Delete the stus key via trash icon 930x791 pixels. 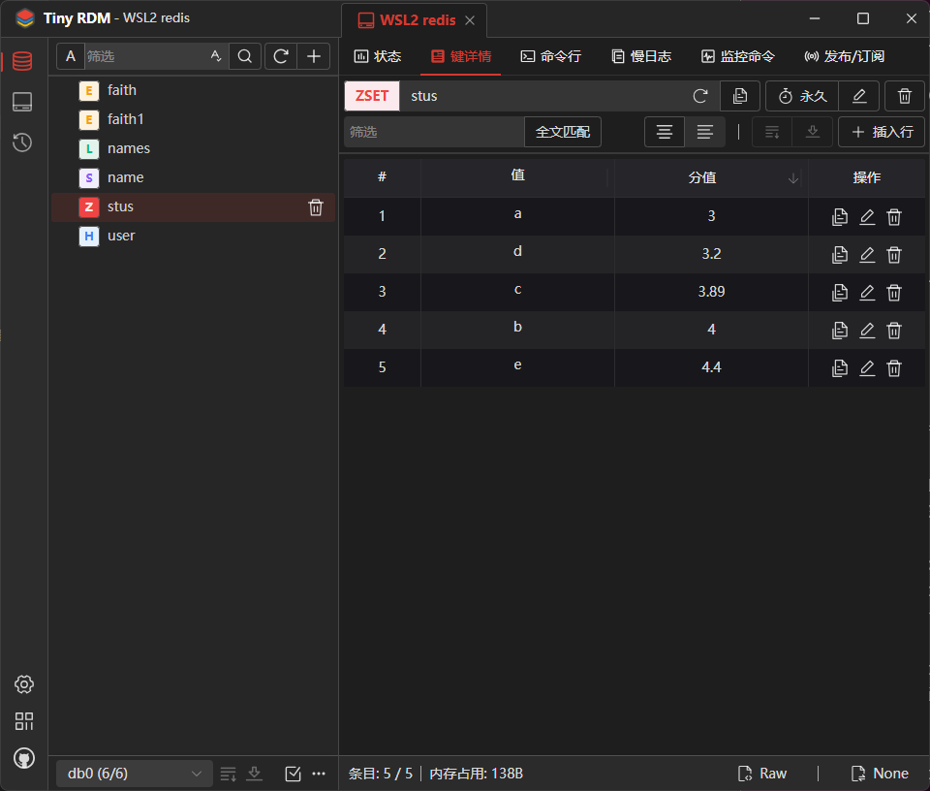click(316, 207)
